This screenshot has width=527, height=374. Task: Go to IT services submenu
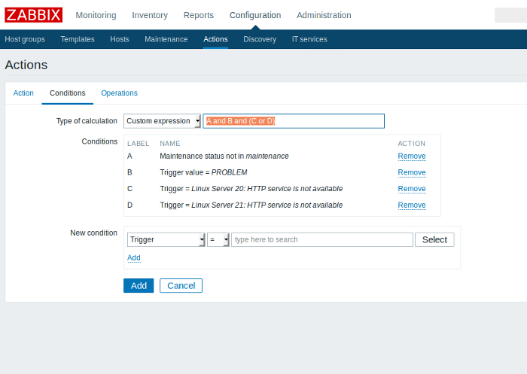[x=309, y=39]
